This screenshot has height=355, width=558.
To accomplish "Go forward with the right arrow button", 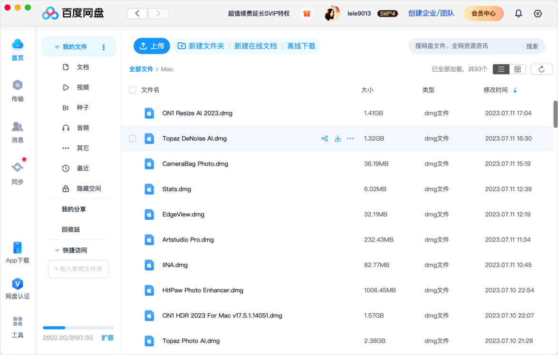I will (158, 13).
